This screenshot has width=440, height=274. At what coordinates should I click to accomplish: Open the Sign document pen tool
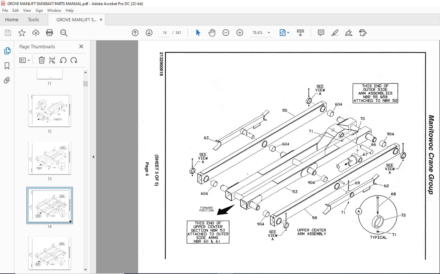pos(349,33)
